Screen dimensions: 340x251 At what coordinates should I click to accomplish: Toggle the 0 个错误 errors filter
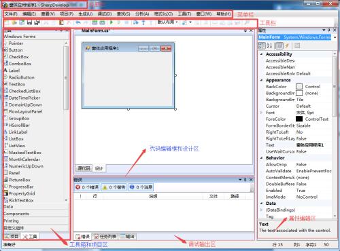pyautogui.click(x=87, y=187)
